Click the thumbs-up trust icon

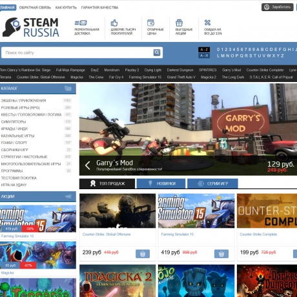pyautogui.click(x=114, y=23)
